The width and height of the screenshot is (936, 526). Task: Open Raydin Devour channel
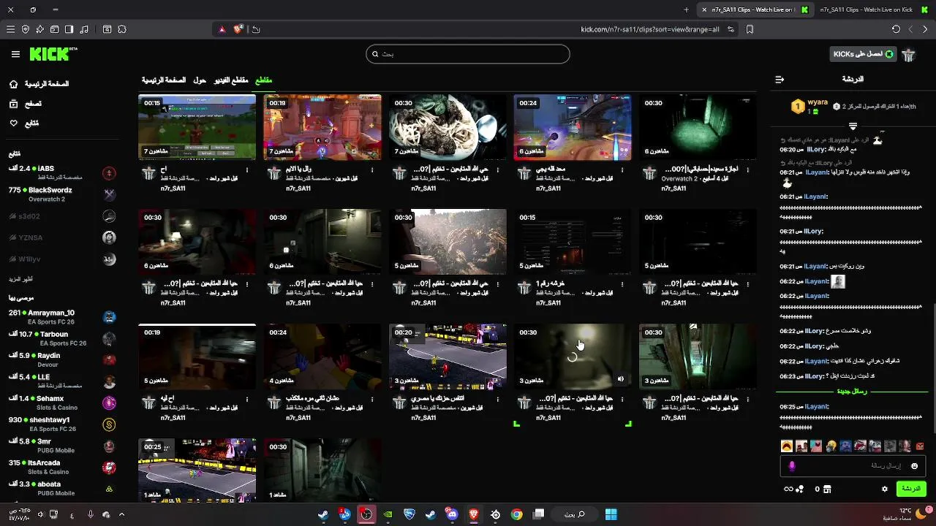(x=62, y=359)
